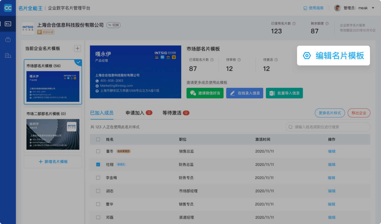The width and height of the screenshot is (381, 224).
Task: Click search magnifier icon in search box
Action: coord(290,127)
